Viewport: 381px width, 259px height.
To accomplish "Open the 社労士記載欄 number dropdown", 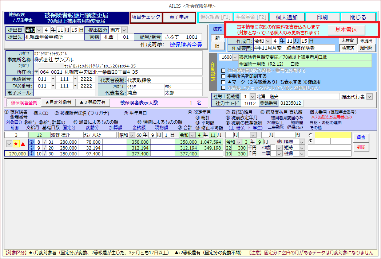I will click(x=253, y=97).
